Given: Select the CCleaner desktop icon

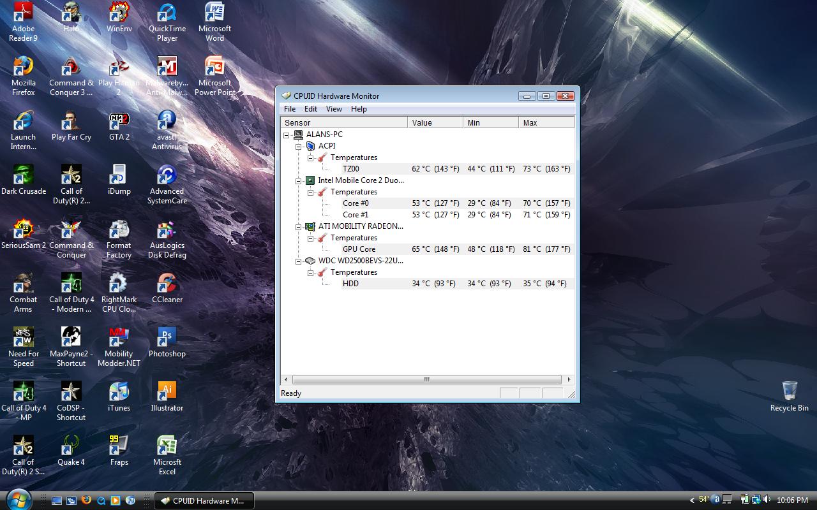Looking at the screenshot, I should coord(167,288).
